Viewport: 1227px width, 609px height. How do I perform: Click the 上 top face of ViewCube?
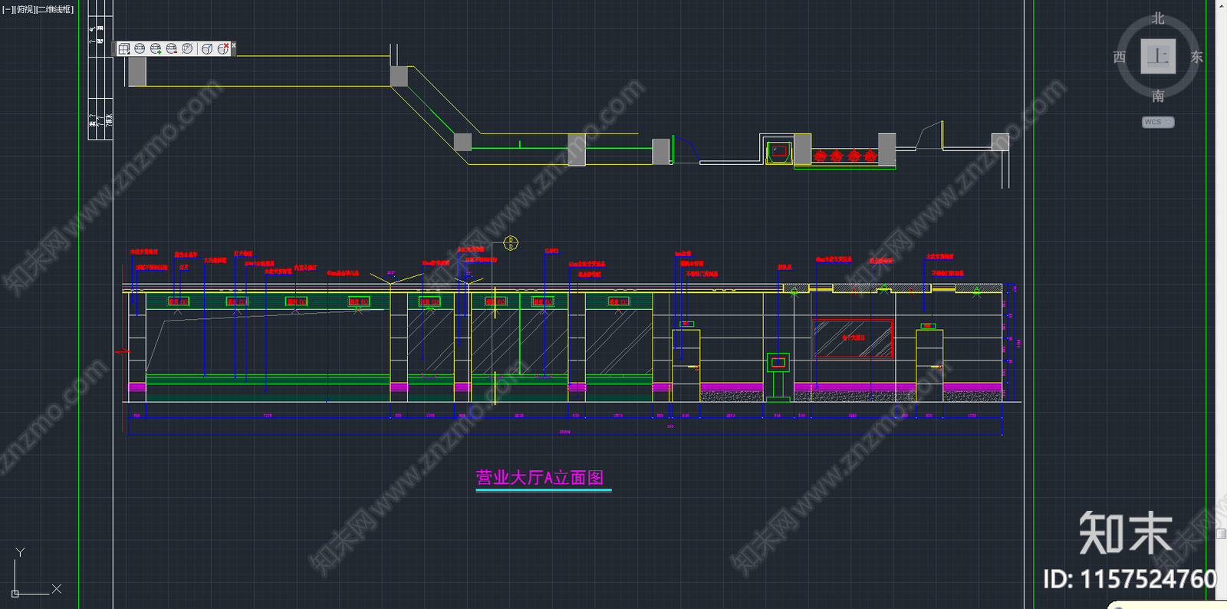click(x=1158, y=56)
